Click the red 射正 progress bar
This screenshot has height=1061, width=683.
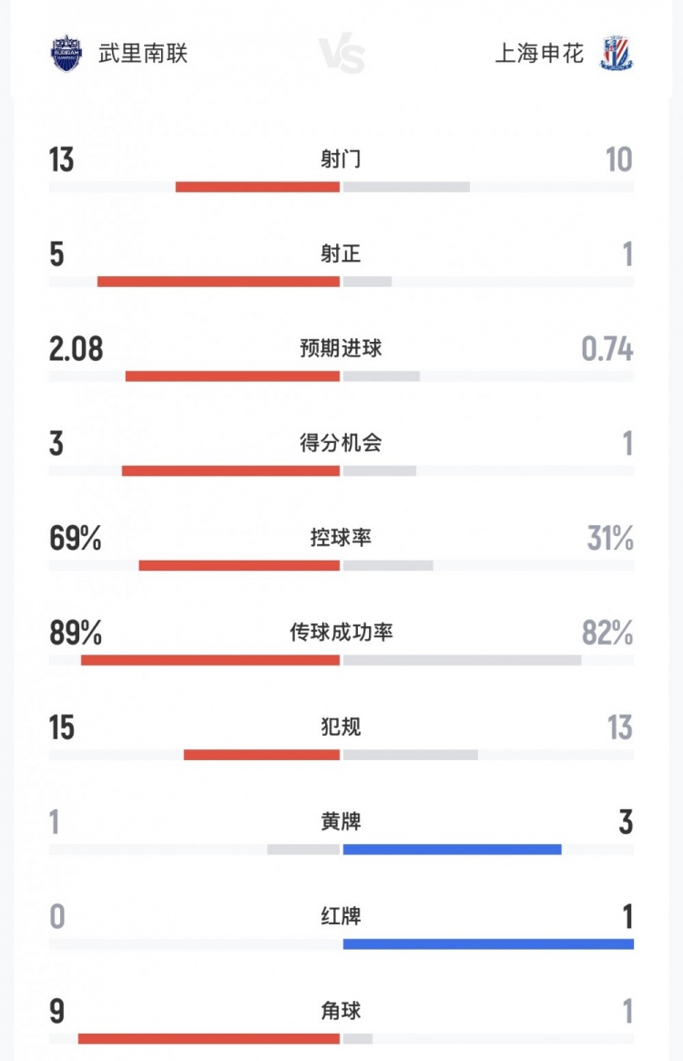219,282
